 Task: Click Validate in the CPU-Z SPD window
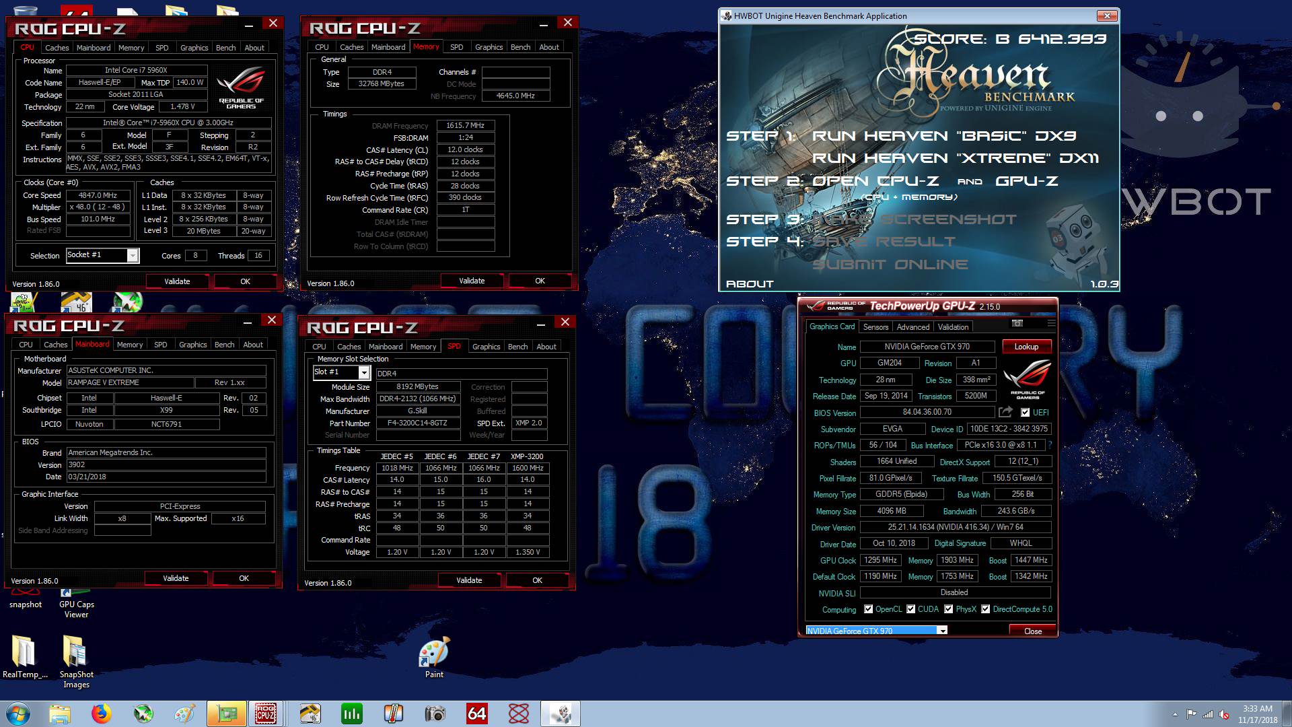pos(469,580)
